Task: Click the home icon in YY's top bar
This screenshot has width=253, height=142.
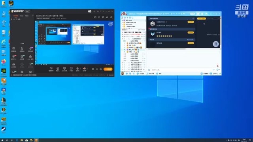Action: pyautogui.click(x=198, y=14)
